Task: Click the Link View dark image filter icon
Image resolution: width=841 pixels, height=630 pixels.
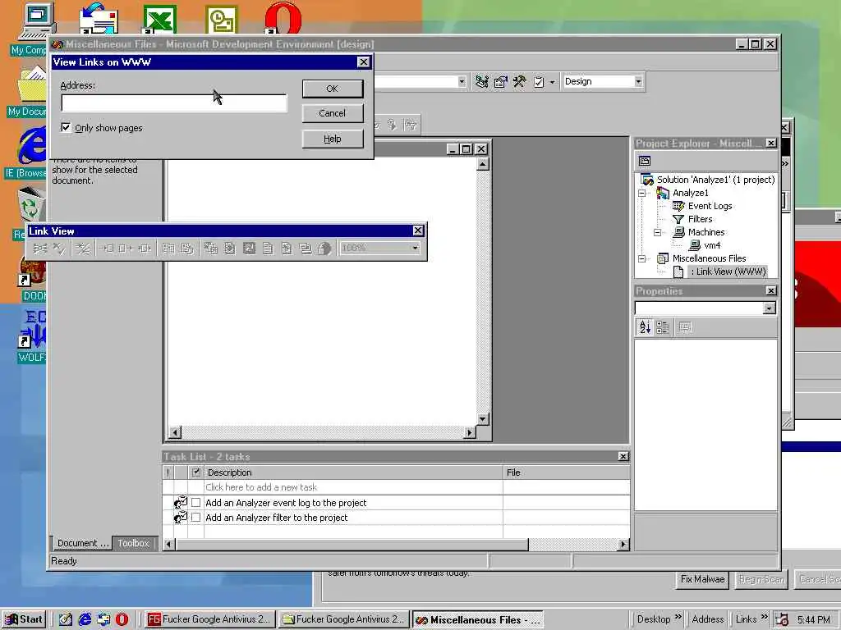Action: 250,249
